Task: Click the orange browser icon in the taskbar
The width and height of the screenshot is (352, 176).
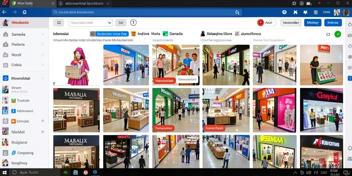Action: (x=86, y=173)
